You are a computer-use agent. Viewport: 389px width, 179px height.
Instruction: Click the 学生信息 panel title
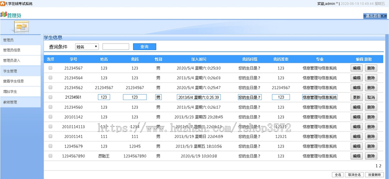53,38
